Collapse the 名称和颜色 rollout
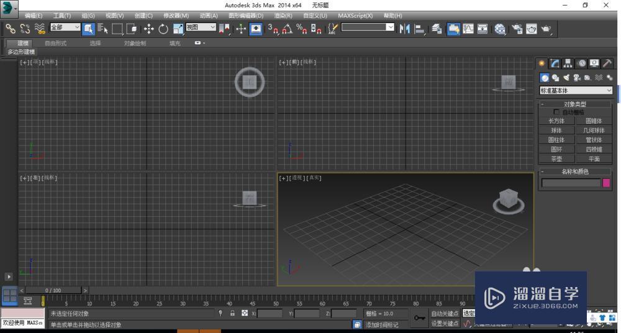 coord(575,171)
